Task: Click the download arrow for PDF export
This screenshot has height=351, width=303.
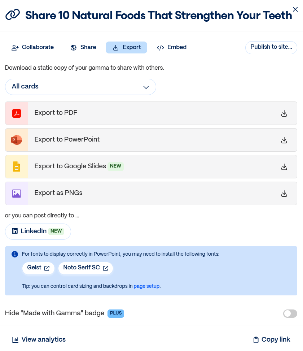Action: click(284, 113)
